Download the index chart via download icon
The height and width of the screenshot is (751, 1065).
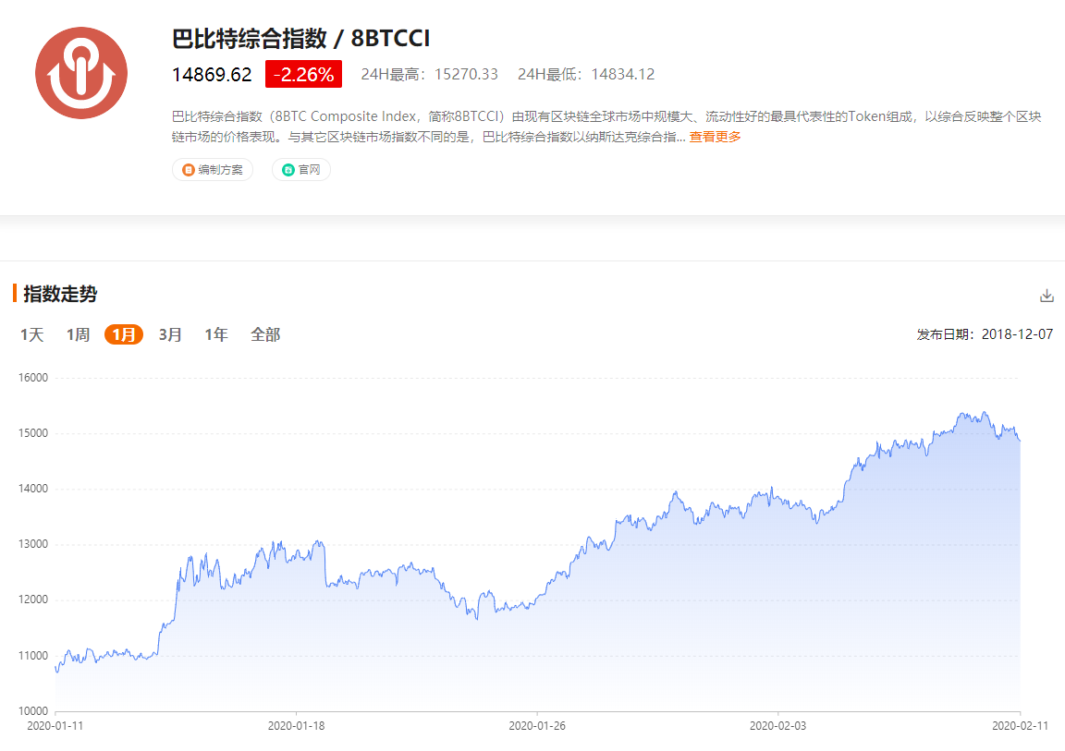click(1047, 295)
